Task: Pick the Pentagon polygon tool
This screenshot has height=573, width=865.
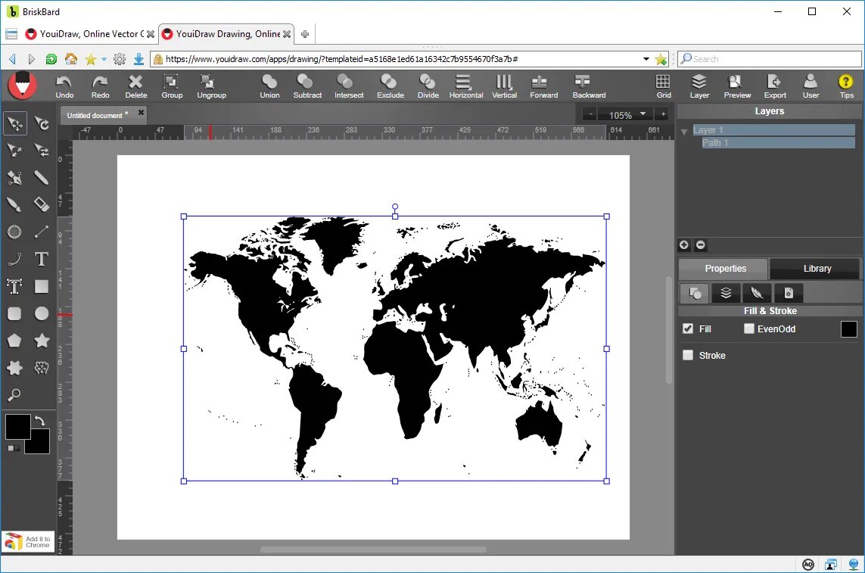Action: point(14,341)
